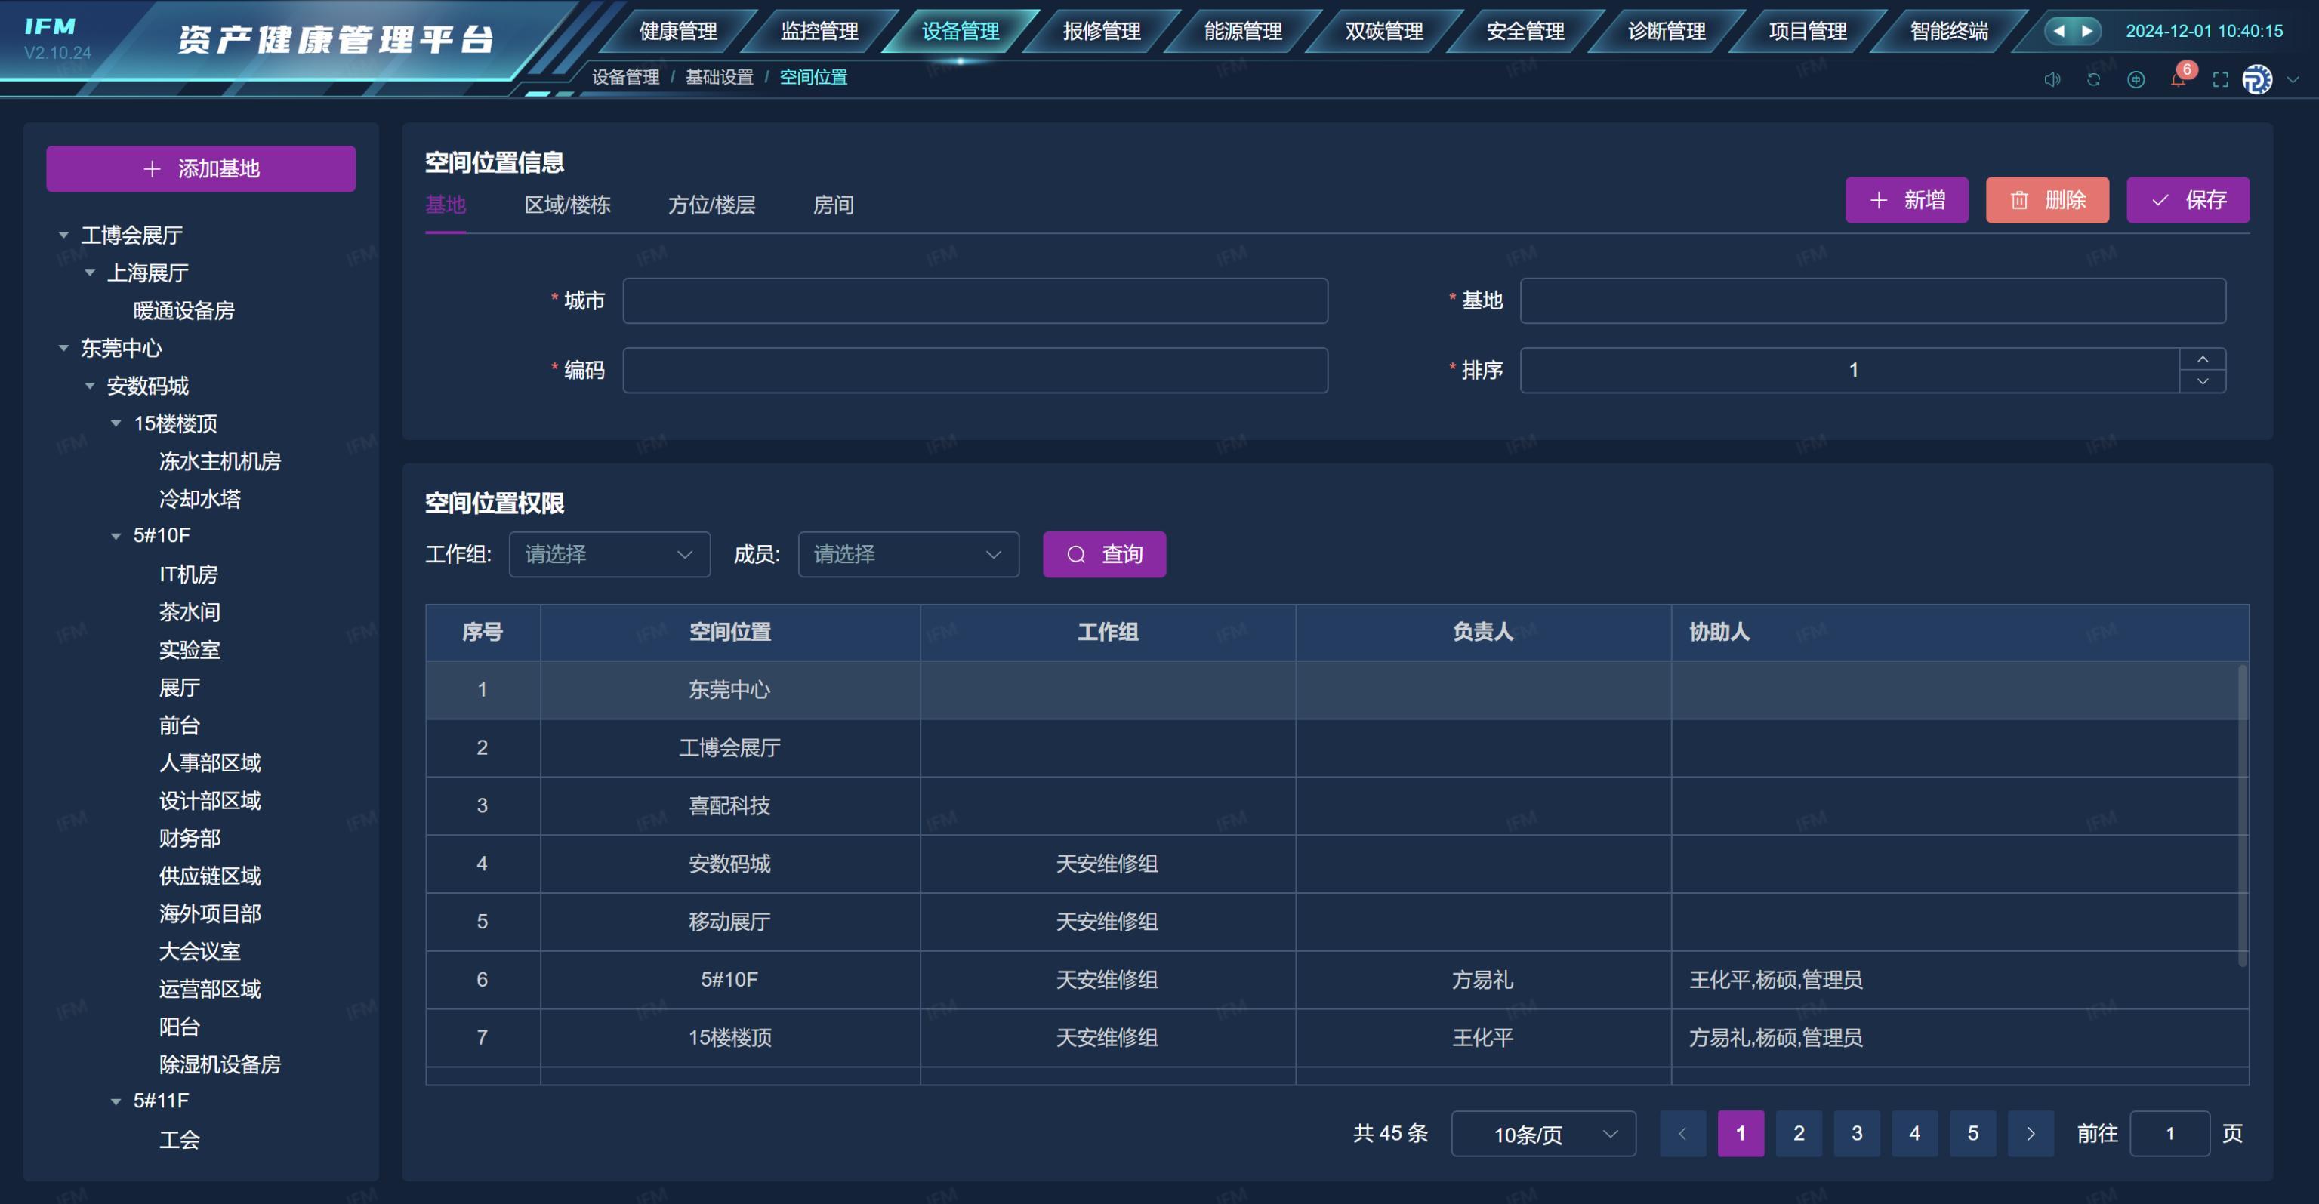Click the 保存 button
The image size is (2319, 1204).
tap(2188, 200)
